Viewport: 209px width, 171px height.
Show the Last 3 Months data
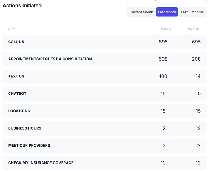point(192,12)
